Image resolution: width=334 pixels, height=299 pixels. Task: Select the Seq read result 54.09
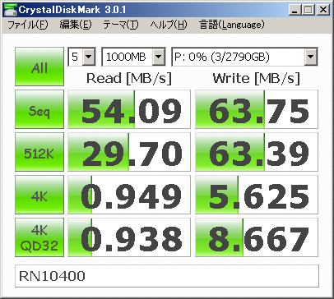click(129, 109)
